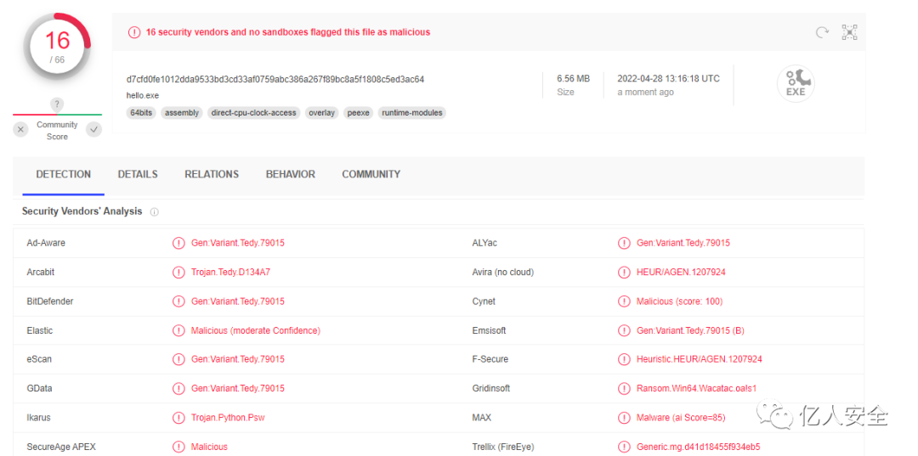Click the file hash starting d7cfd0fe
Screen dimensions: 918x456
pos(275,79)
